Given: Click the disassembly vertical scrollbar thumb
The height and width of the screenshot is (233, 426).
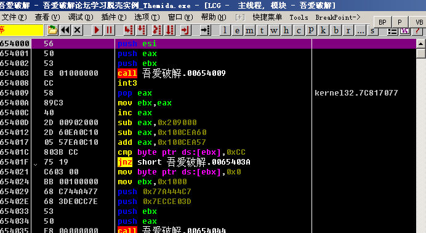Looking at the screenshot, I should (421, 53).
